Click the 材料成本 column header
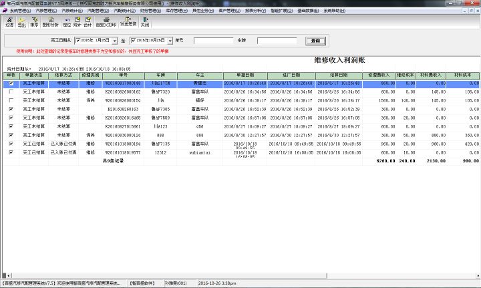The image size is (481, 288). tap(463, 76)
